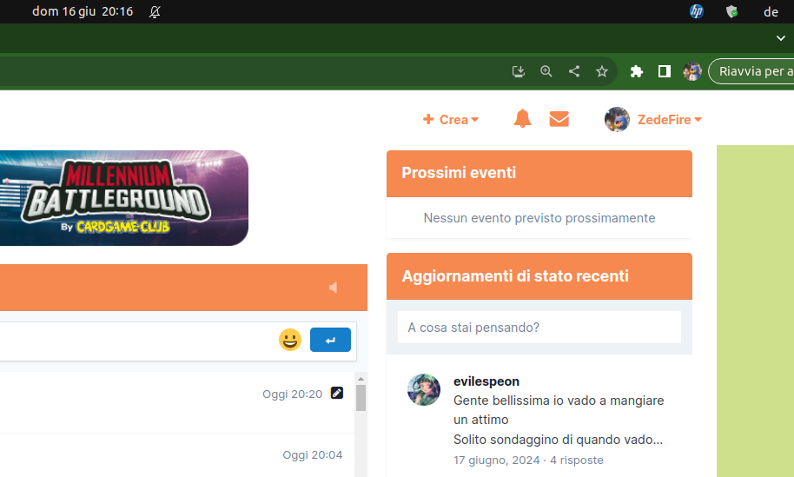Open the evilespeon profile name link
The height and width of the screenshot is (477, 794).
[486, 381]
